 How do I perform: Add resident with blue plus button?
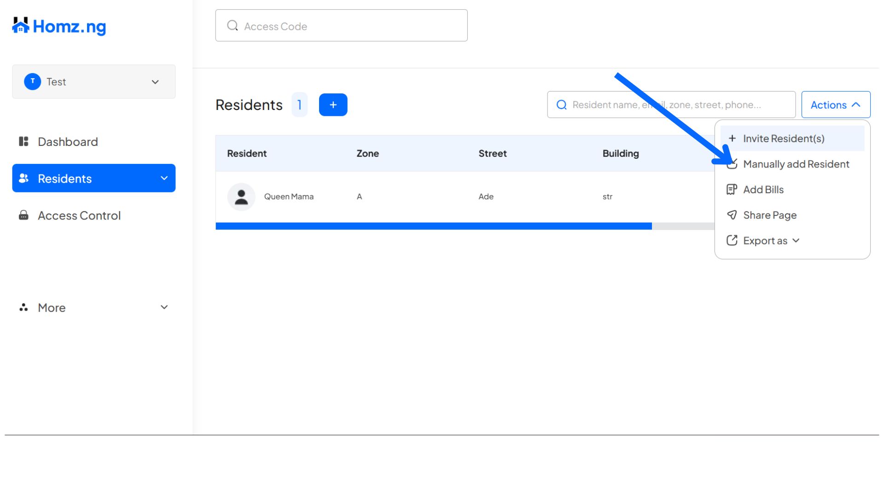tap(333, 104)
